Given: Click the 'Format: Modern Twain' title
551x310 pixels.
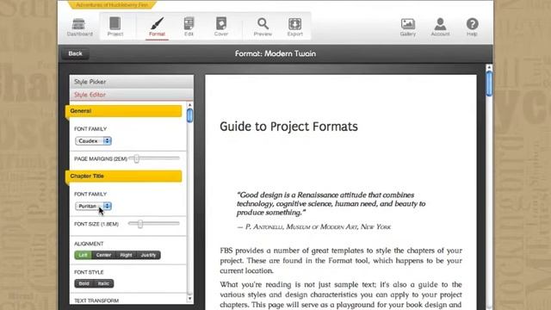Looking at the screenshot, I should click(275, 53).
